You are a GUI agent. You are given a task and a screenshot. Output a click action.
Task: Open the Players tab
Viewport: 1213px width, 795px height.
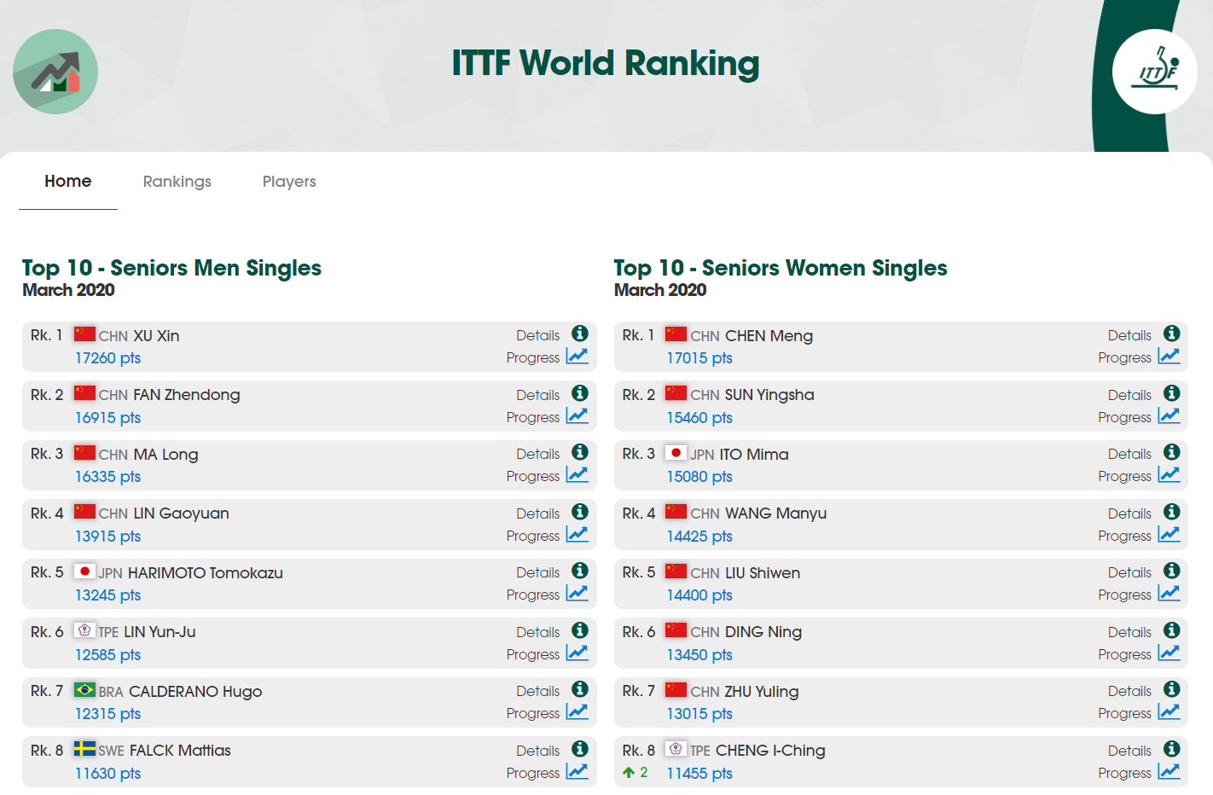pos(289,182)
